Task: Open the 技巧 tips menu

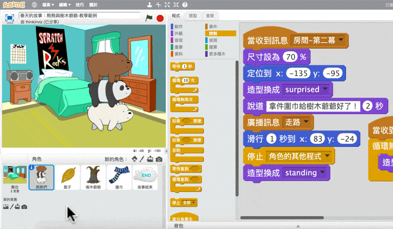Action: [79, 5]
